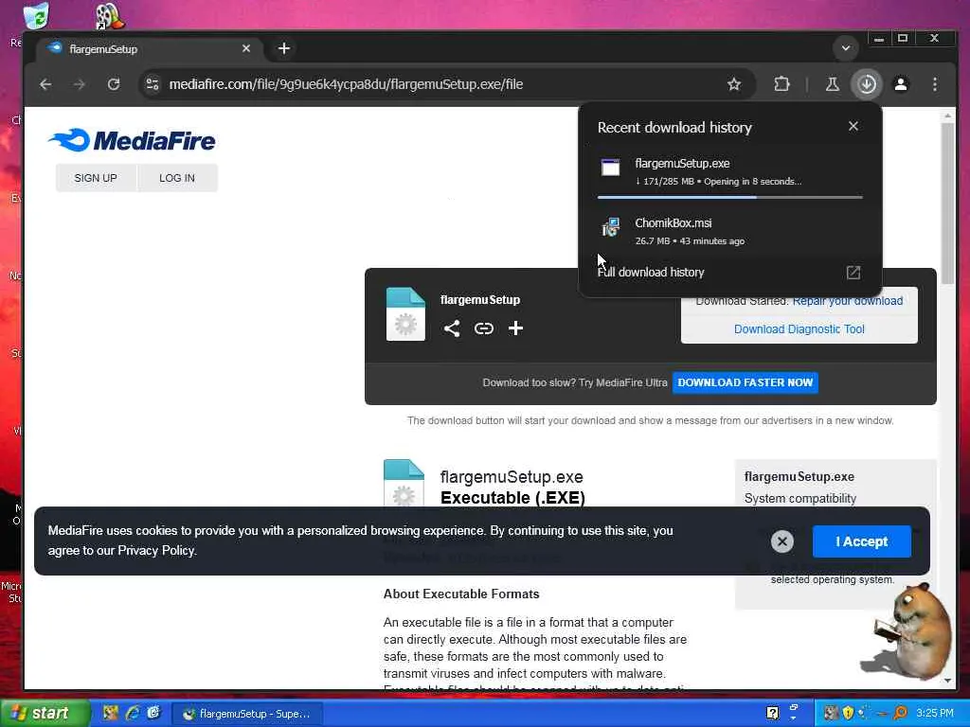Viewport: 970px width, 727px height.
Task: Select the flargemuSetup taskbar window button
Action: coord(246,714)
